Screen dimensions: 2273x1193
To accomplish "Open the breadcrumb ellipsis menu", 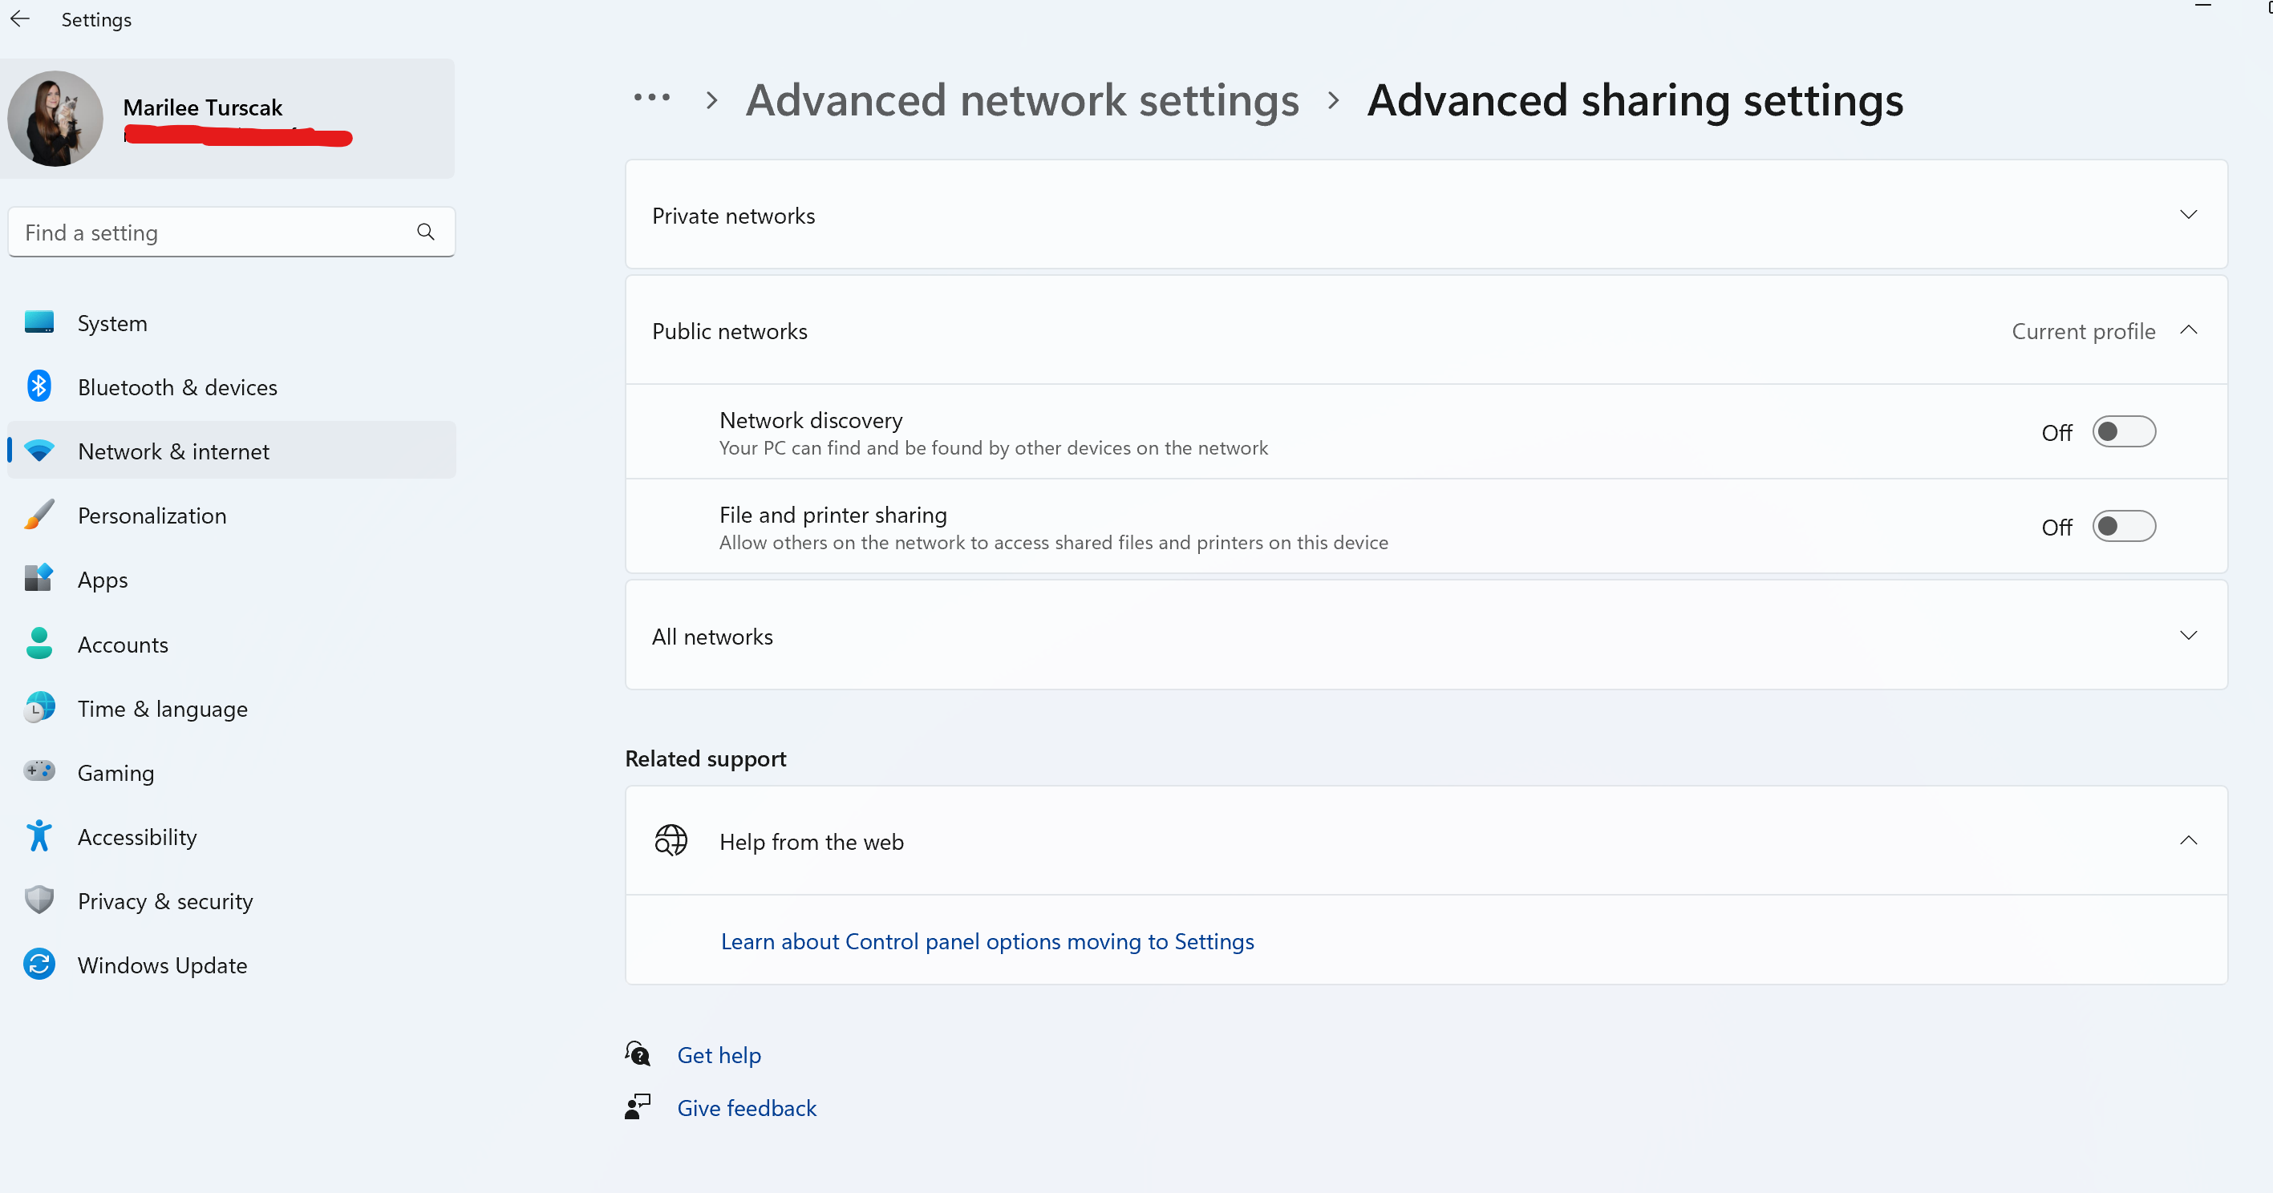I will point(651,99).
